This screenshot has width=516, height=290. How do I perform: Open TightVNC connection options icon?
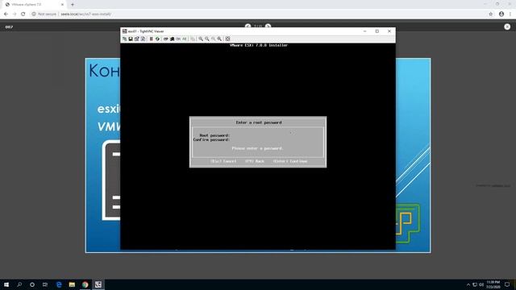(x=136, y=39)
